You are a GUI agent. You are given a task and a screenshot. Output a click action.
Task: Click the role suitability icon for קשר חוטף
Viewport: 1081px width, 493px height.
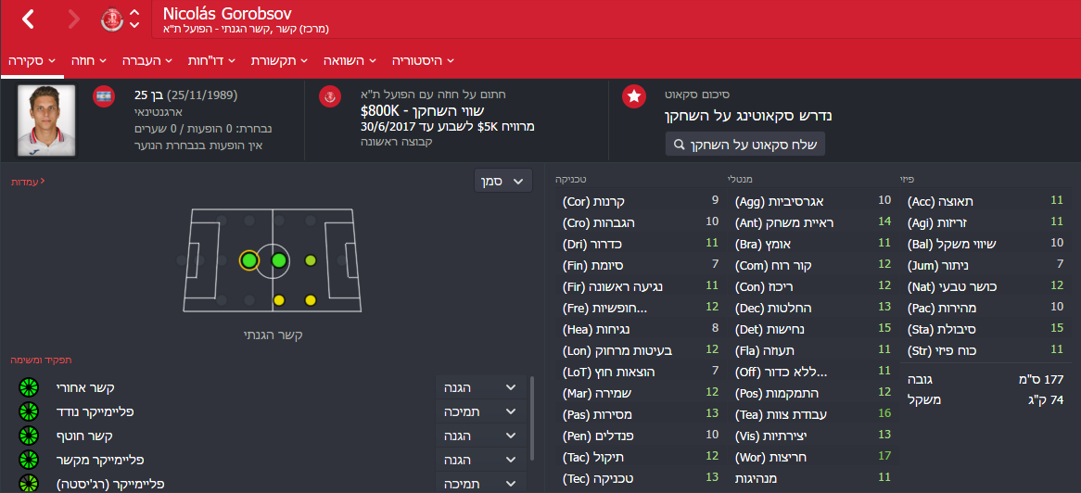[28, 436]
